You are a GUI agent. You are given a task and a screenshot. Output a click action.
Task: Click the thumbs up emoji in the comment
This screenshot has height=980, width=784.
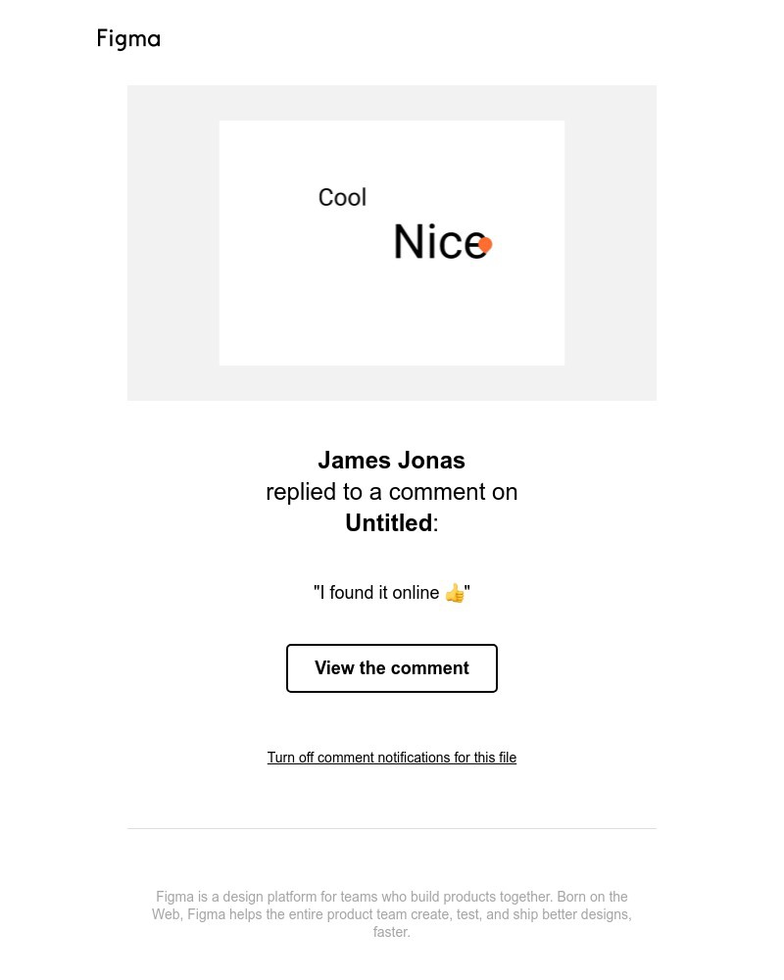[454, 593]
